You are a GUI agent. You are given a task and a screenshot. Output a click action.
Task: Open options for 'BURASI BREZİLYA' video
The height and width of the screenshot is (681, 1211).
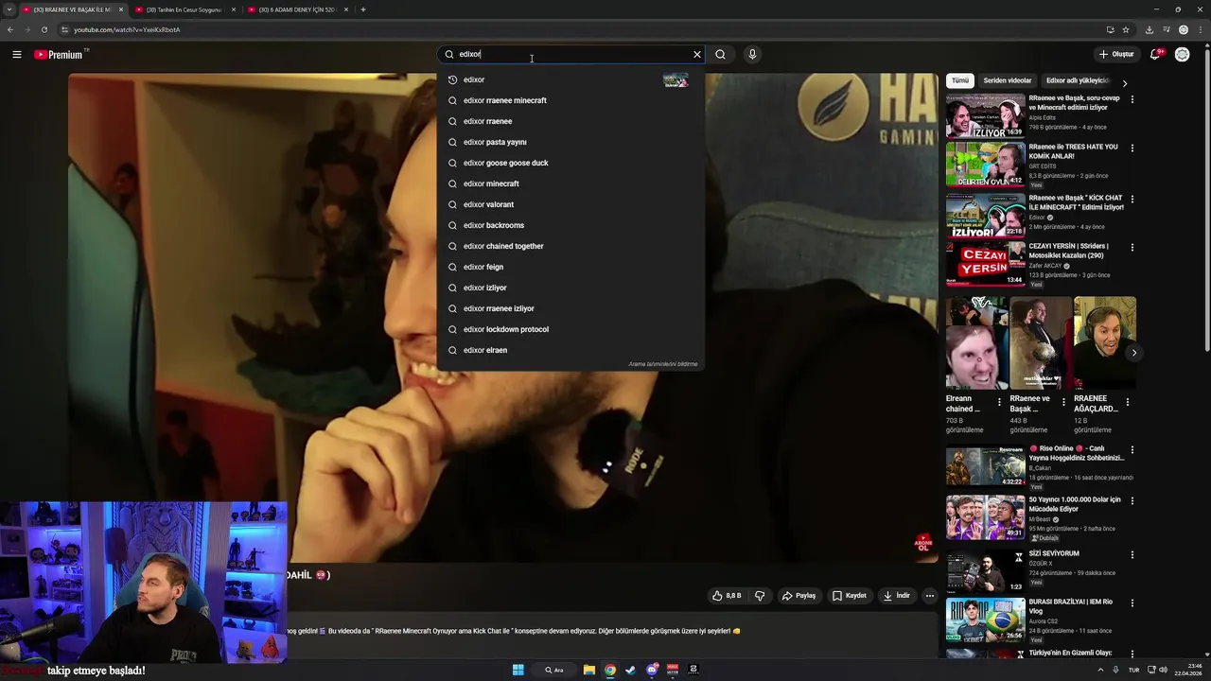tap(1132, 603)
